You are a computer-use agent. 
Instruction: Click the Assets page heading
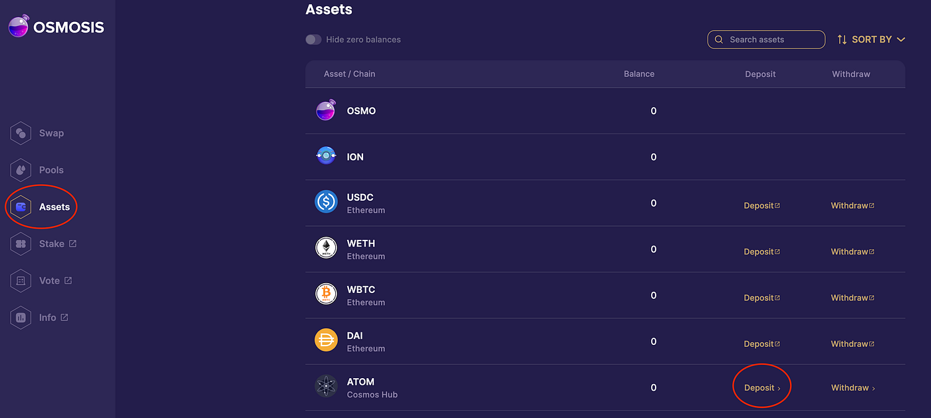[329, 9]
